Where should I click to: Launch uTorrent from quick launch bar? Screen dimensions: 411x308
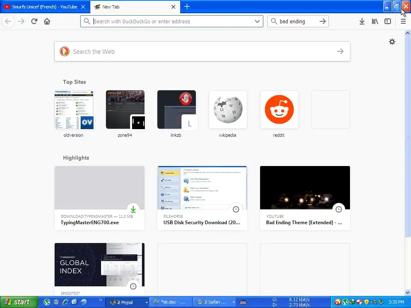tap(47, 302)
